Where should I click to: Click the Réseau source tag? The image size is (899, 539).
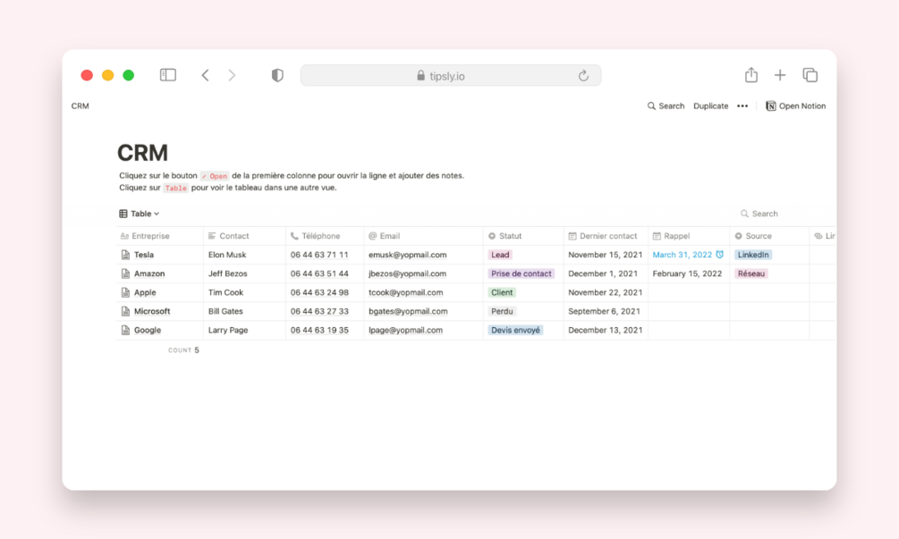pyautogui.click(x=751, y=274)
